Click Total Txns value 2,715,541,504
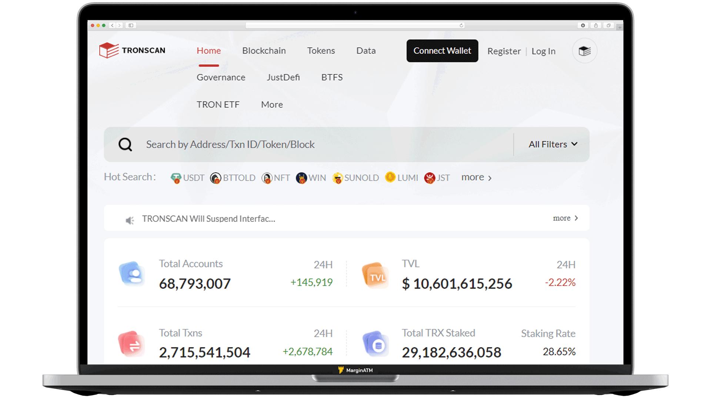Screen dimensions: 711x400 tap(204, 352)
